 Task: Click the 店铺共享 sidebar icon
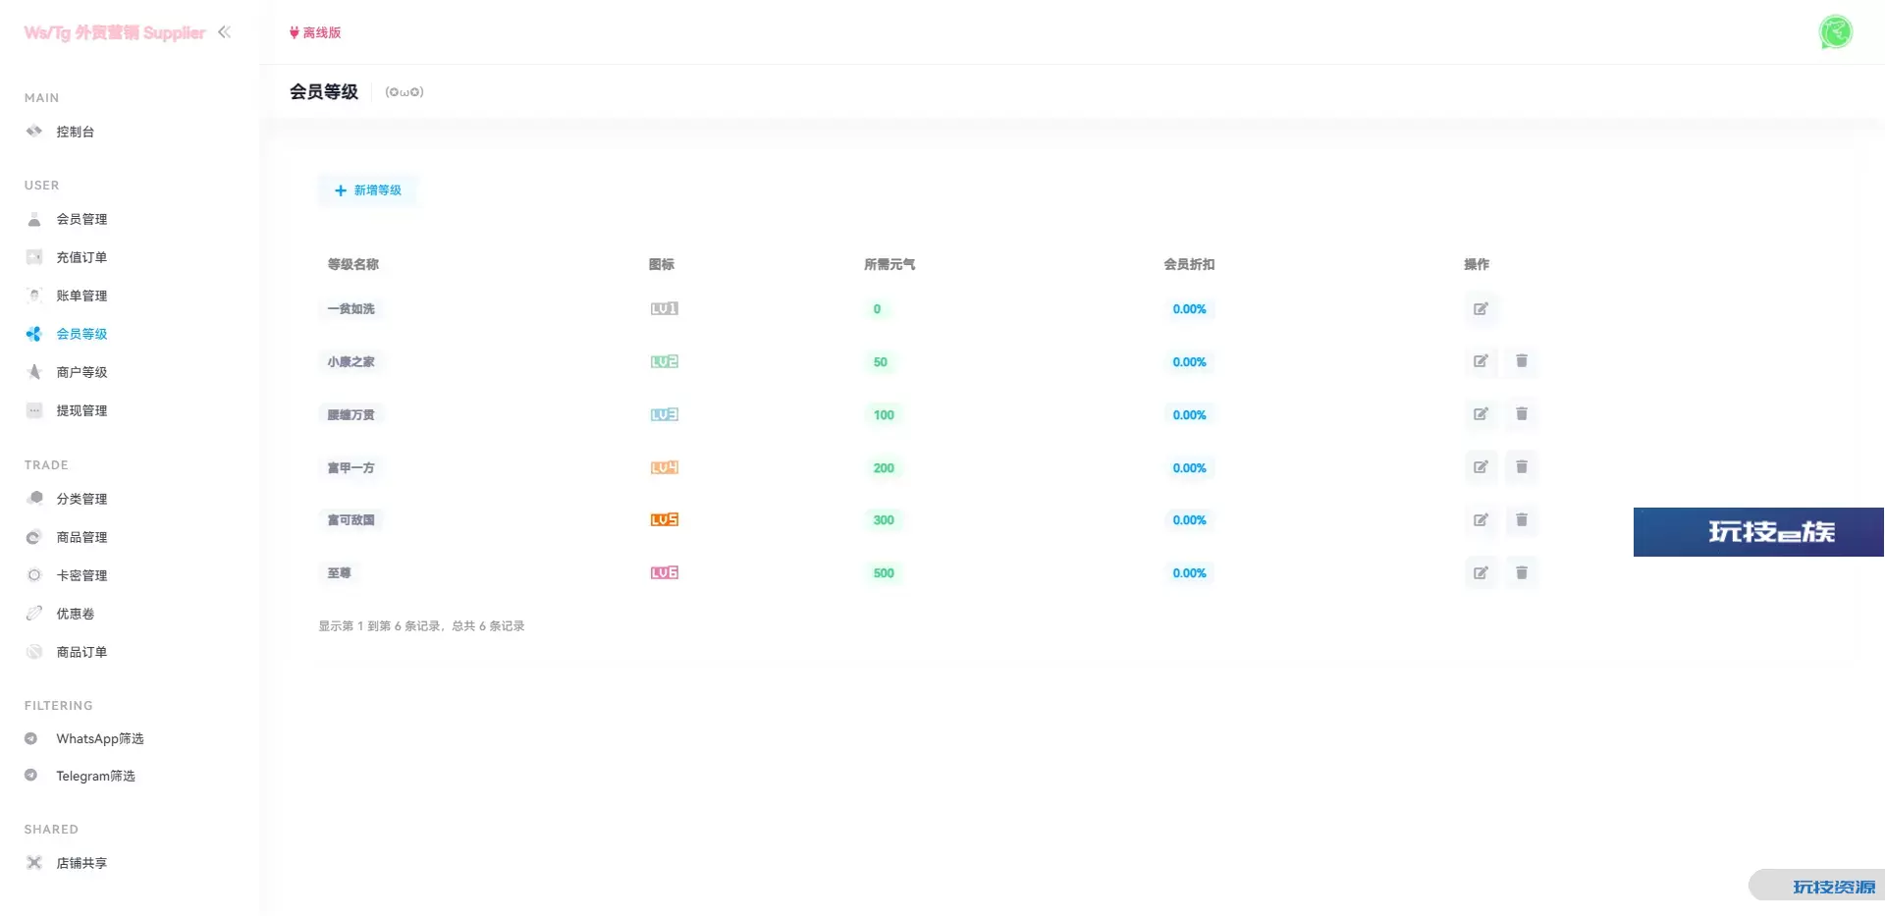[x=34, y=863]
